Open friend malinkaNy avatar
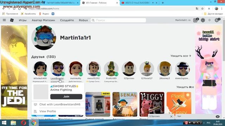This screenshot has height=126, width=225. point(76,69)
